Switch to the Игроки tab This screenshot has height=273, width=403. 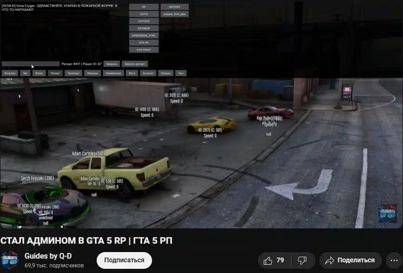point(166,73)
